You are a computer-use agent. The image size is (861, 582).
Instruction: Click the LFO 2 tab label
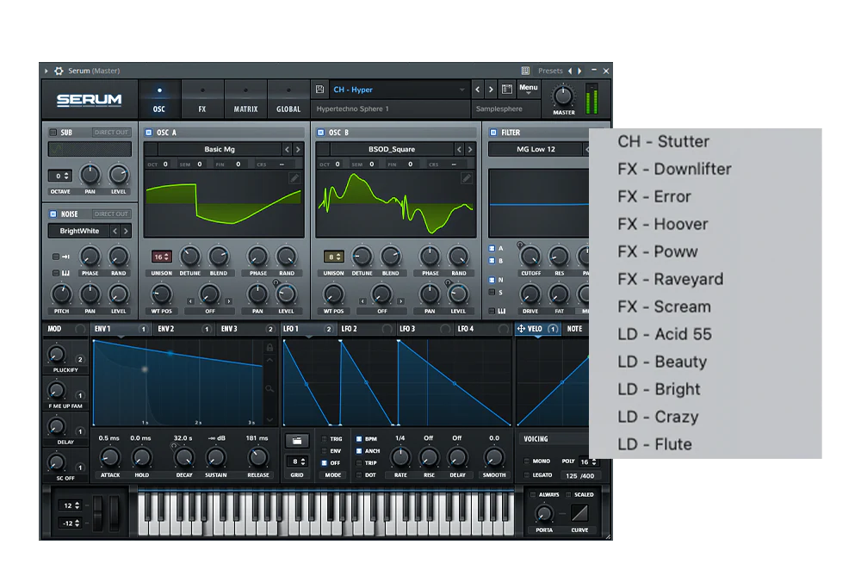pos(349,329)
